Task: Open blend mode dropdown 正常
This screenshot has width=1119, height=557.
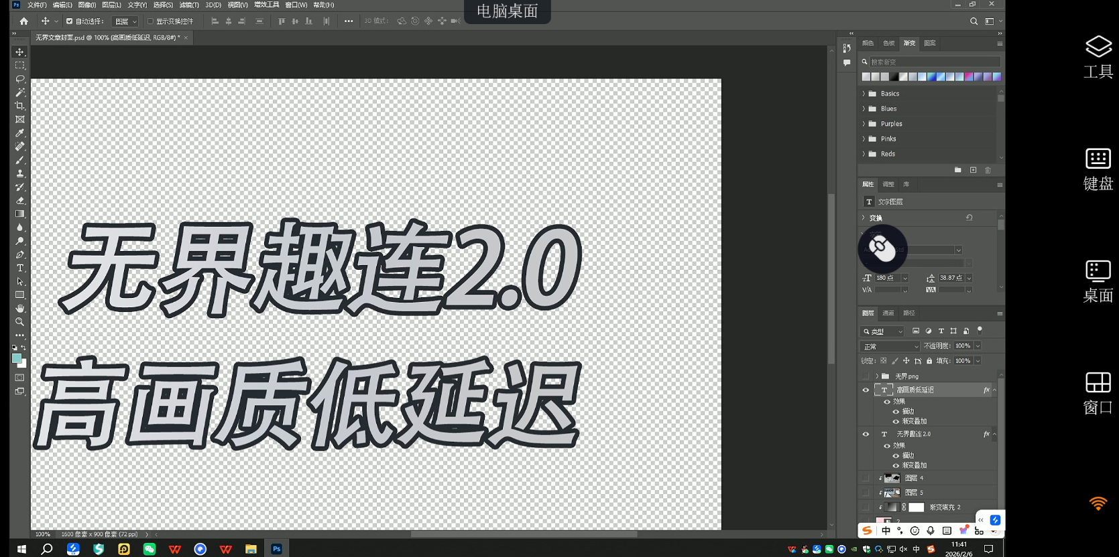Action: coord(890,346)
